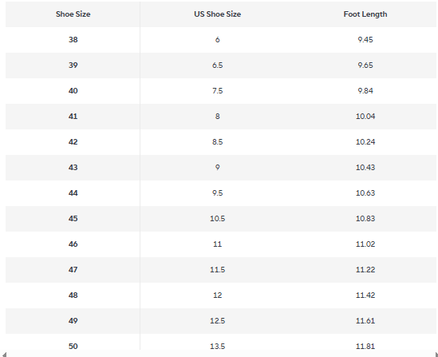Click the horizontal scrollbar track
Viewport: 438px width, 357px height.
220,354
